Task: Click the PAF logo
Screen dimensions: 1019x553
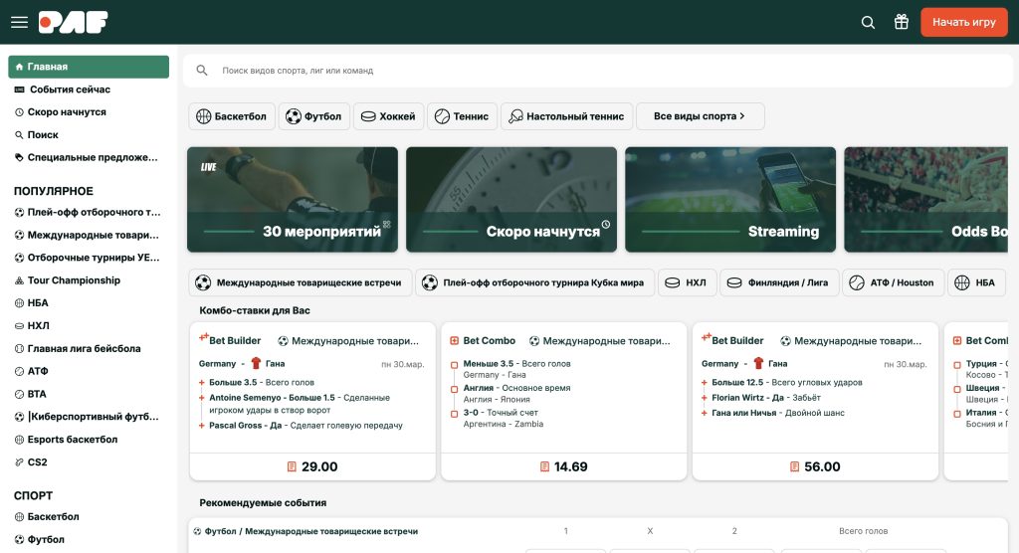Action: coord(73,22)
